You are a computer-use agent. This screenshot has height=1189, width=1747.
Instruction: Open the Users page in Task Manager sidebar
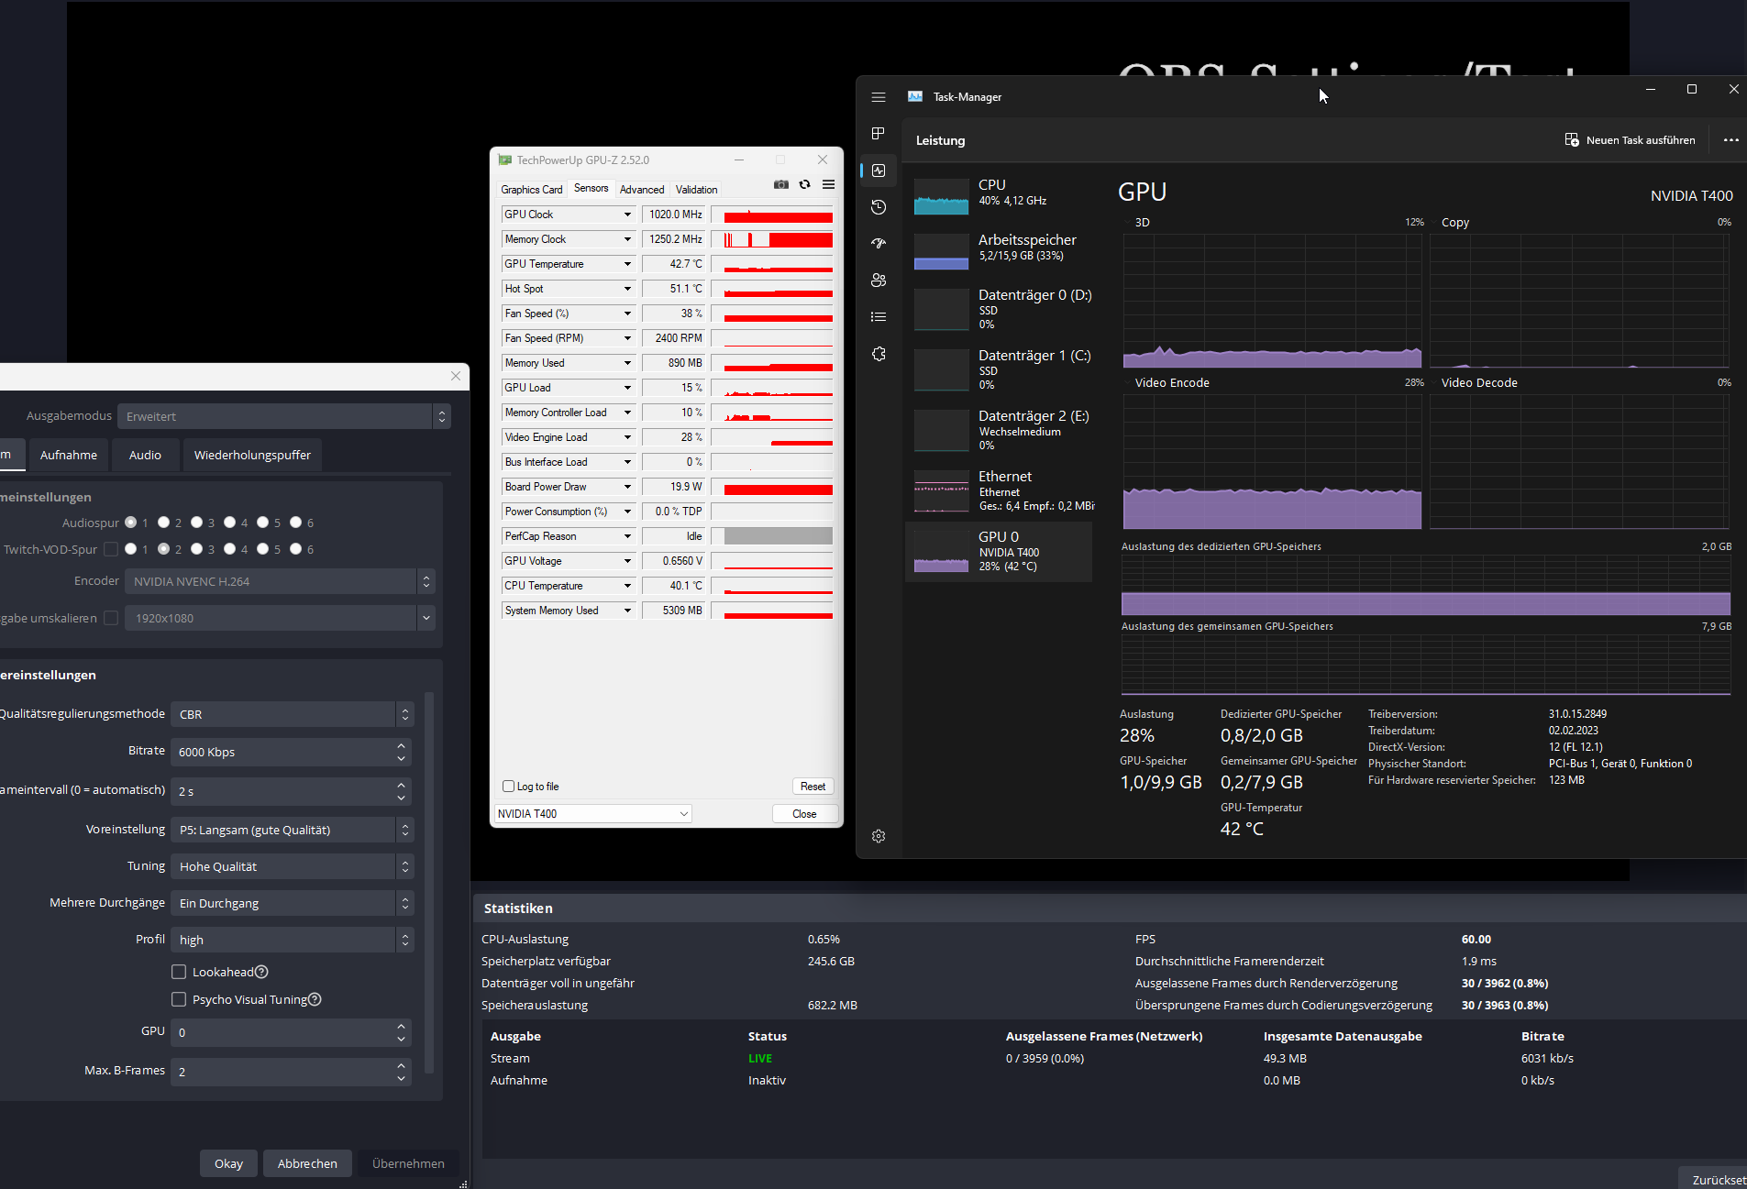tap(879, 281)
